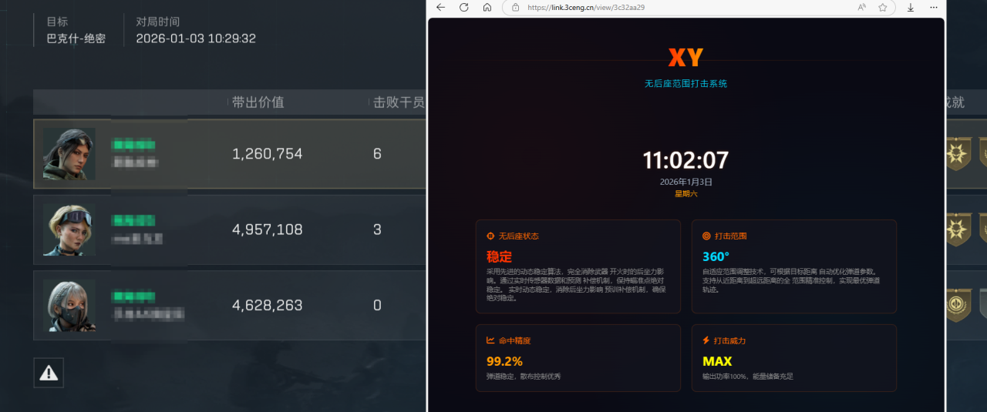
Task: Click the 11:02:07 clock
Action: pyautogui.click(x=686, y=160)
